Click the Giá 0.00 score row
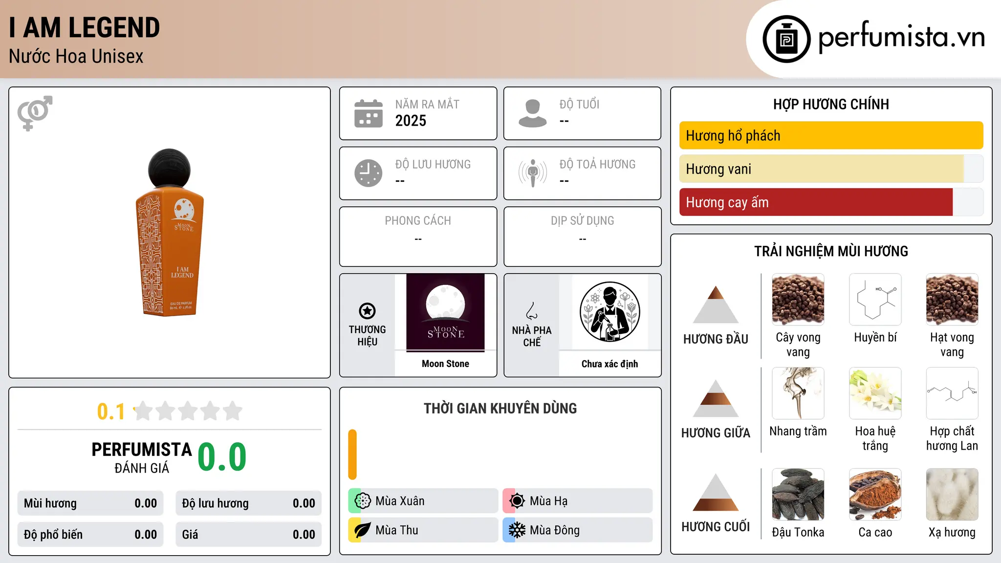 pyautogui.click(x=248, y=535)
